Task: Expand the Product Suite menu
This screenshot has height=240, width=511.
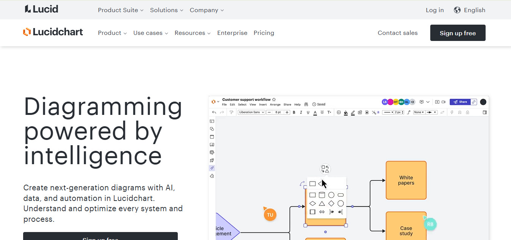Action: 121,10
